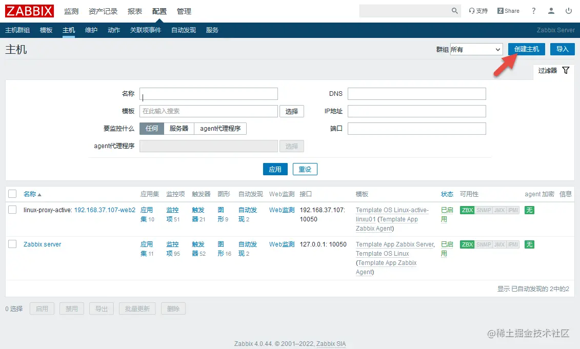Click SNMP badge in Zabbix server row
580x349 pixels.
coord(484,244)
